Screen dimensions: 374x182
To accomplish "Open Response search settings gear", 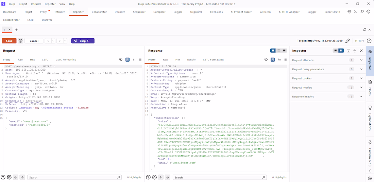I will click(154, 177).
